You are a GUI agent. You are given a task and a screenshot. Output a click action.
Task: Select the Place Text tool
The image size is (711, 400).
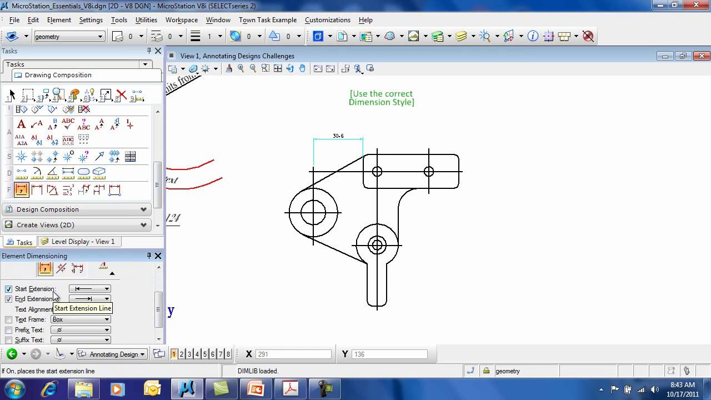point(21,124)
